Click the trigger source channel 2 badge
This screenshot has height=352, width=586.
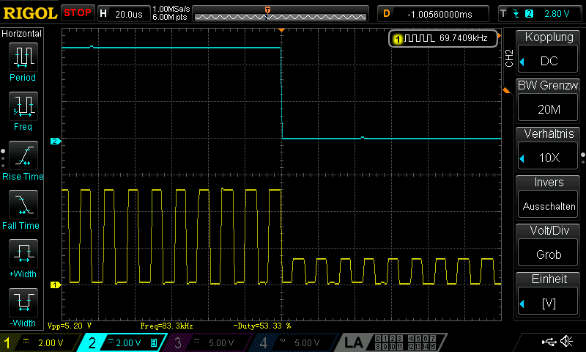[529, 14]
